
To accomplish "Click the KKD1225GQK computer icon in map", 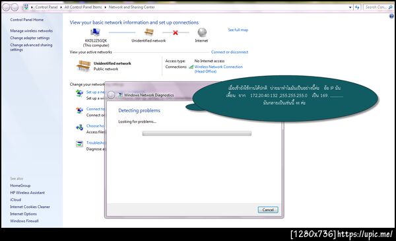I will (95, 32).
